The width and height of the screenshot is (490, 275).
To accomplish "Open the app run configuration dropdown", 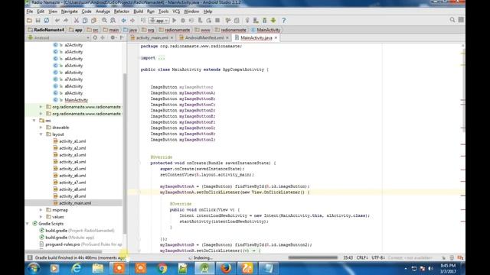I will click(x=158, y=21).
